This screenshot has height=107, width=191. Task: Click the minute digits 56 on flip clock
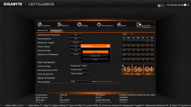(x=138, y=69)
